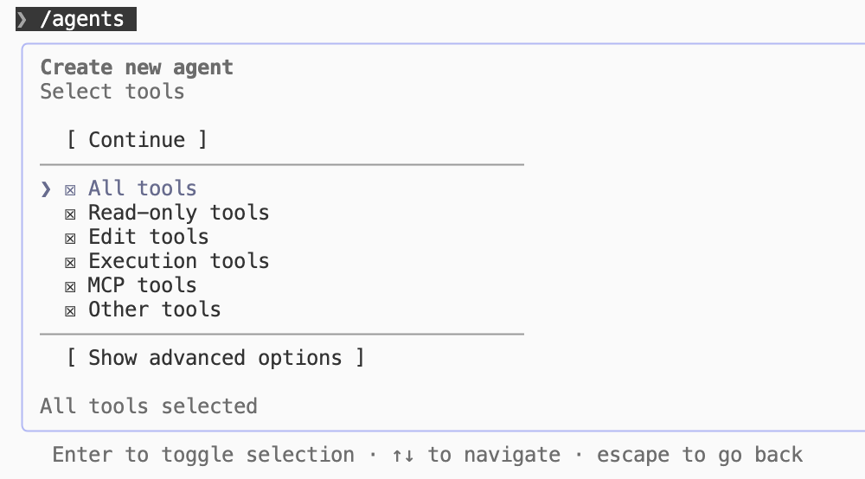Uncheck the Execution tools checkbox

point(70,263)
